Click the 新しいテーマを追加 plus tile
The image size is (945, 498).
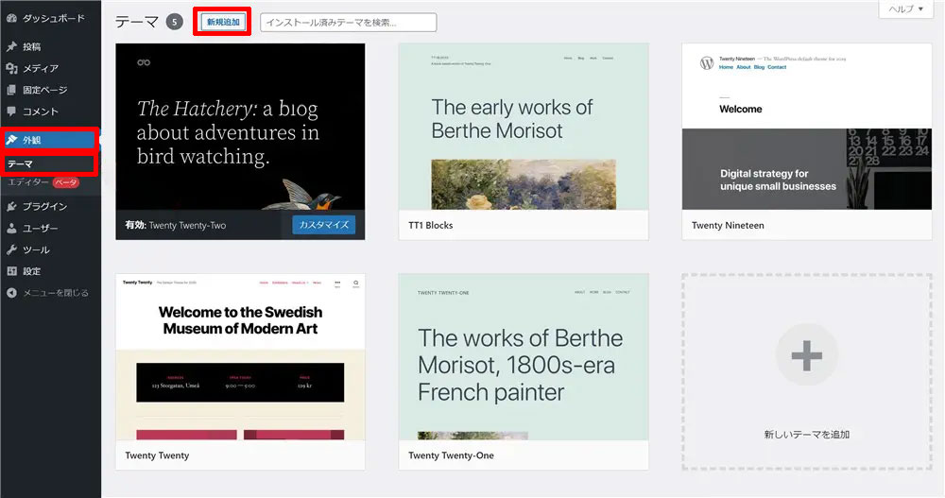coord(806,372)
